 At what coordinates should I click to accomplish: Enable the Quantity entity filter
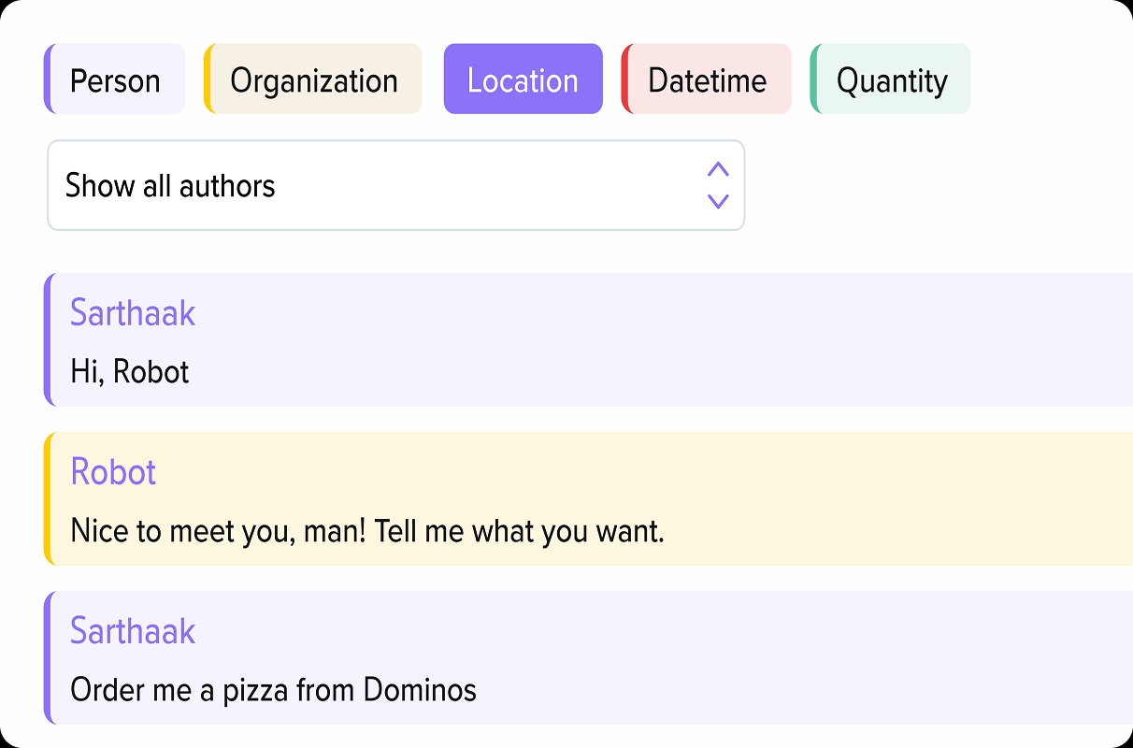pyautogui.click(x=891, y=80)
